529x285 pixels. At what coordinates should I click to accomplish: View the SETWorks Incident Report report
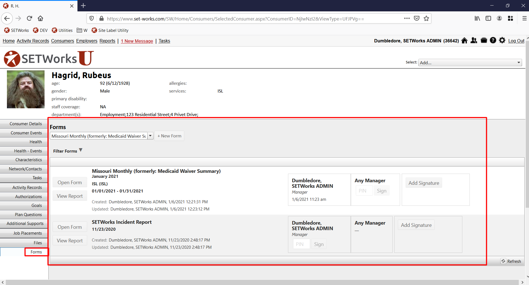[70, 241]
